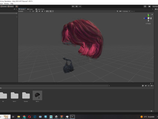Screen dimensions: 158x119
Task: Click the center cube of the orientation gizmo
Action: [x=148, y=18]
